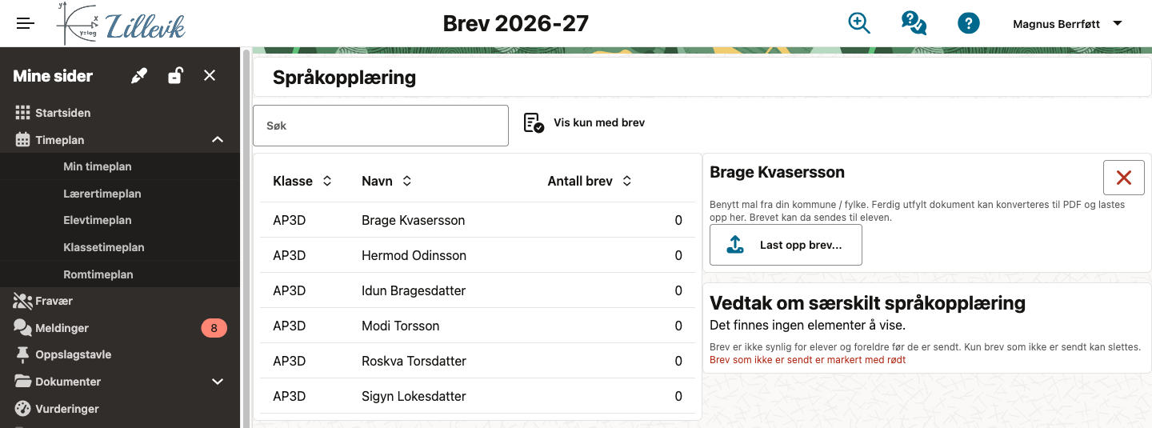Collapse the Timeplan section chevron

(x=218, y=140)
